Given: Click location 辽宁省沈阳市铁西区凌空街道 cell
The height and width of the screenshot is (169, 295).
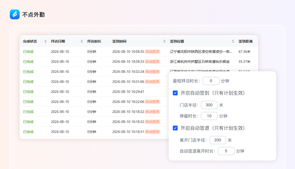Looking at the screenshot, I should coord(201,52).
